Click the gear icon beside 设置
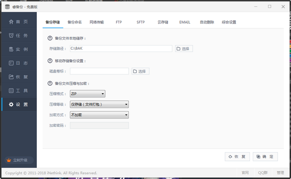 point(11,105)
